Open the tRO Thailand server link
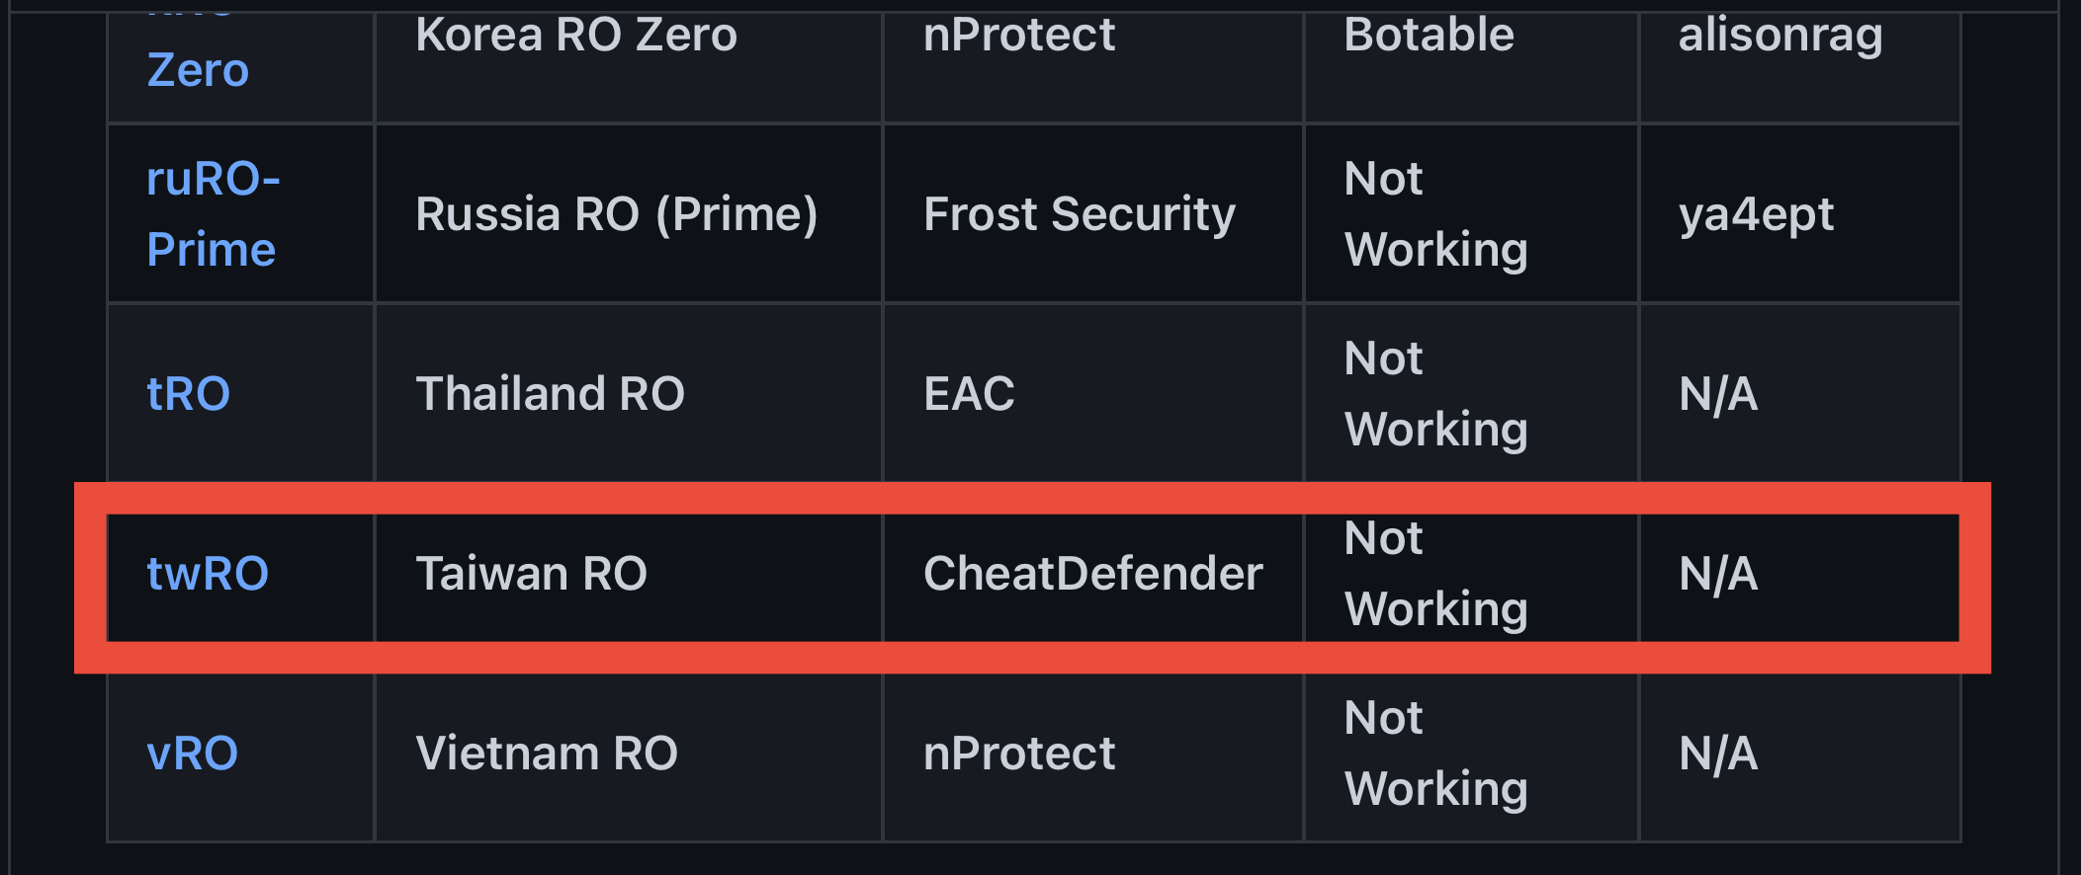 click(188, 392)
